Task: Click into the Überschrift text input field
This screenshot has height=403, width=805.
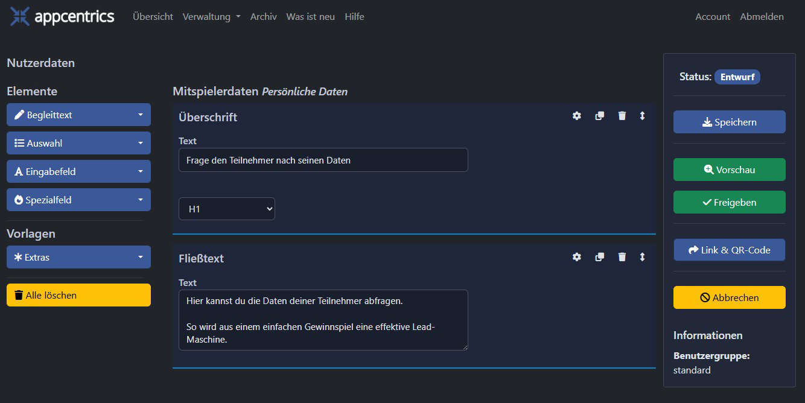Action: pyautogui.click(x=323, y=160)
